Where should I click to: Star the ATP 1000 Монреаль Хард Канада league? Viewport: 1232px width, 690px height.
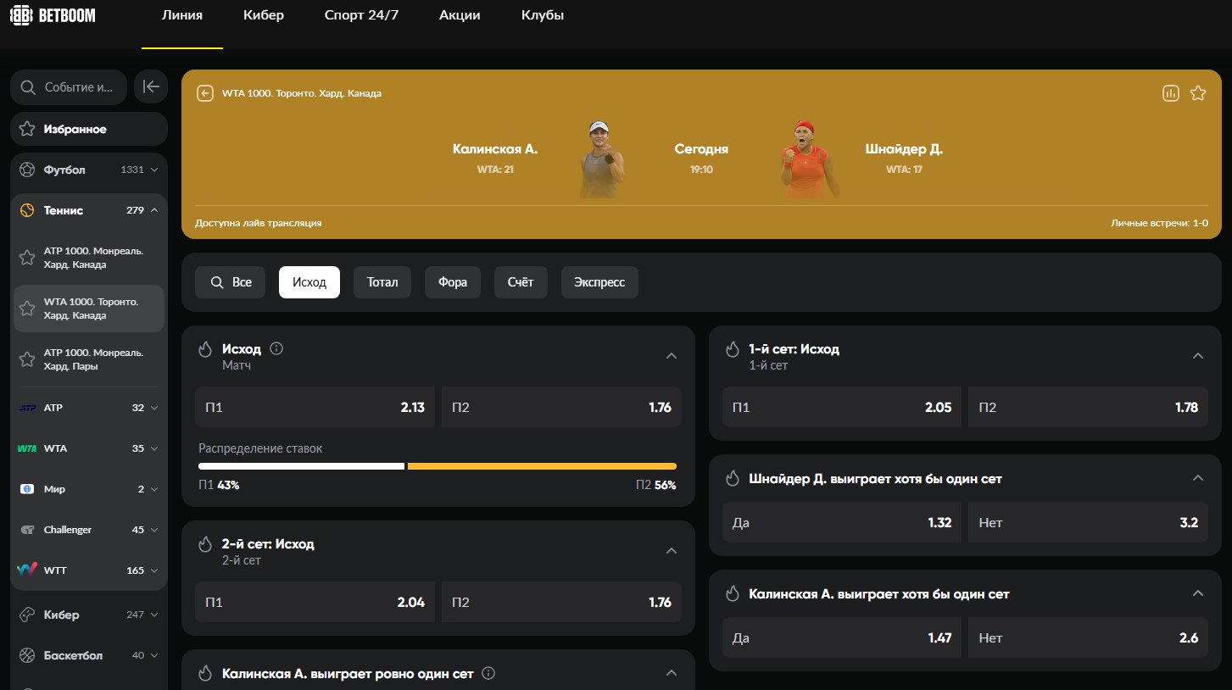[27, 258]
